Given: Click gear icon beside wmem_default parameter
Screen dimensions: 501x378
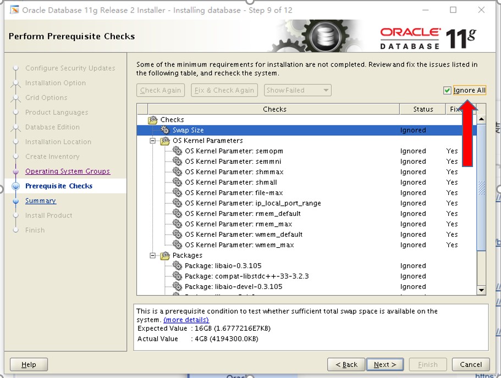Looking at the screenshot, I should [177, 235].
